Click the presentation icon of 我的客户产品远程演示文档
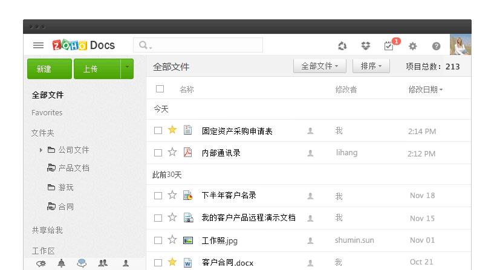494x270 pixels. [x=188, y=218]
